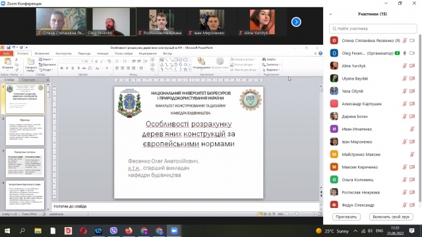Click the Cut scissors icon in ribbon
Image resolution: width=422 pixels, height=237 pixels.
(16, 59)
